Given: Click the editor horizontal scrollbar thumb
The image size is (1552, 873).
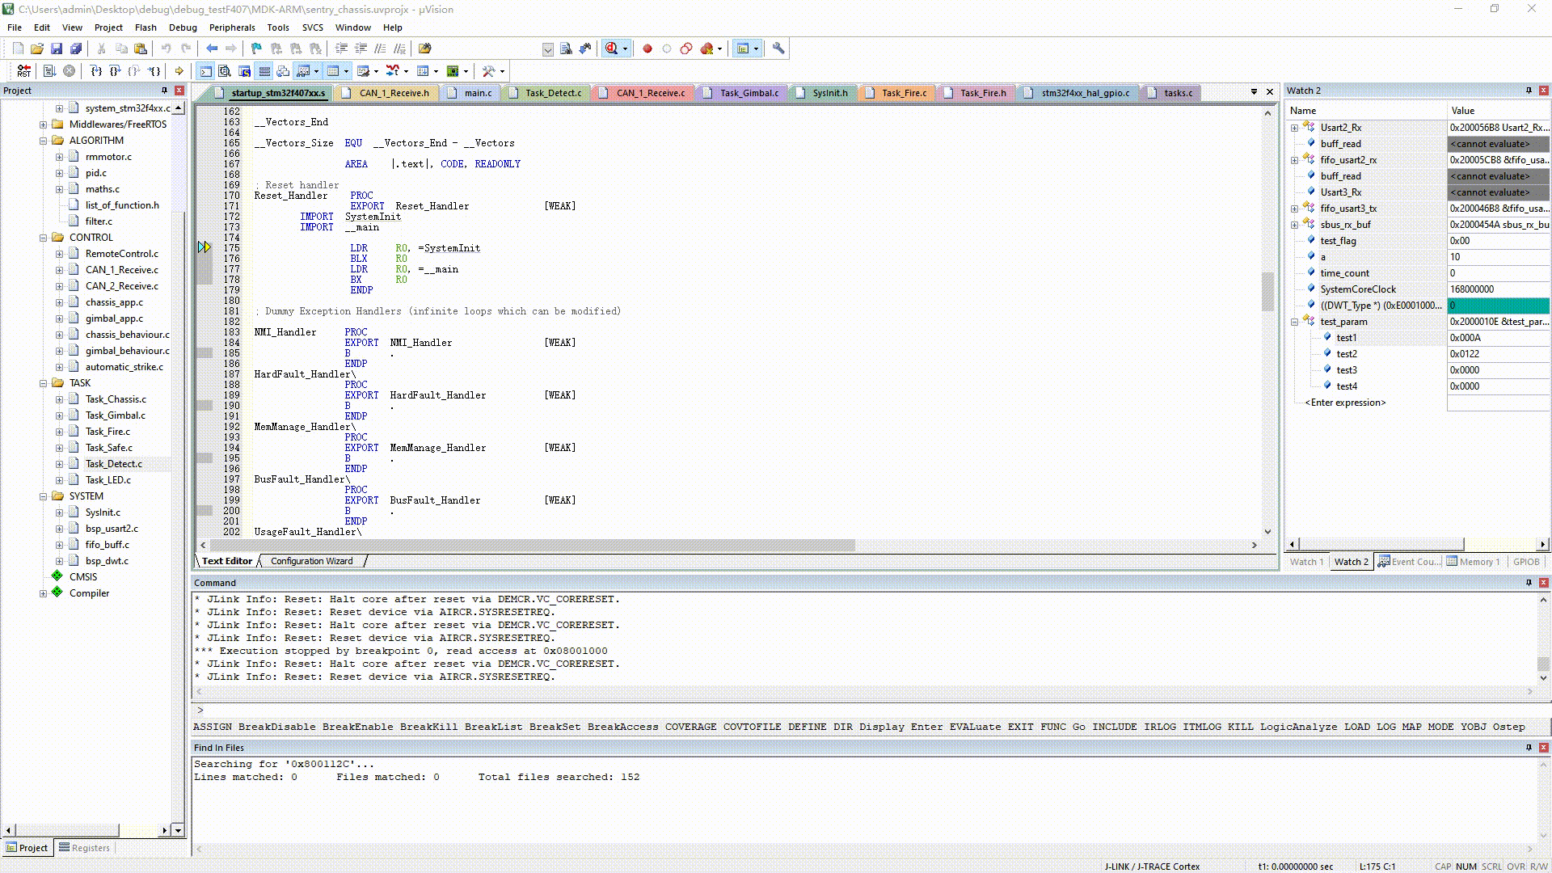Looking at the screenshot, I should 531,545.
